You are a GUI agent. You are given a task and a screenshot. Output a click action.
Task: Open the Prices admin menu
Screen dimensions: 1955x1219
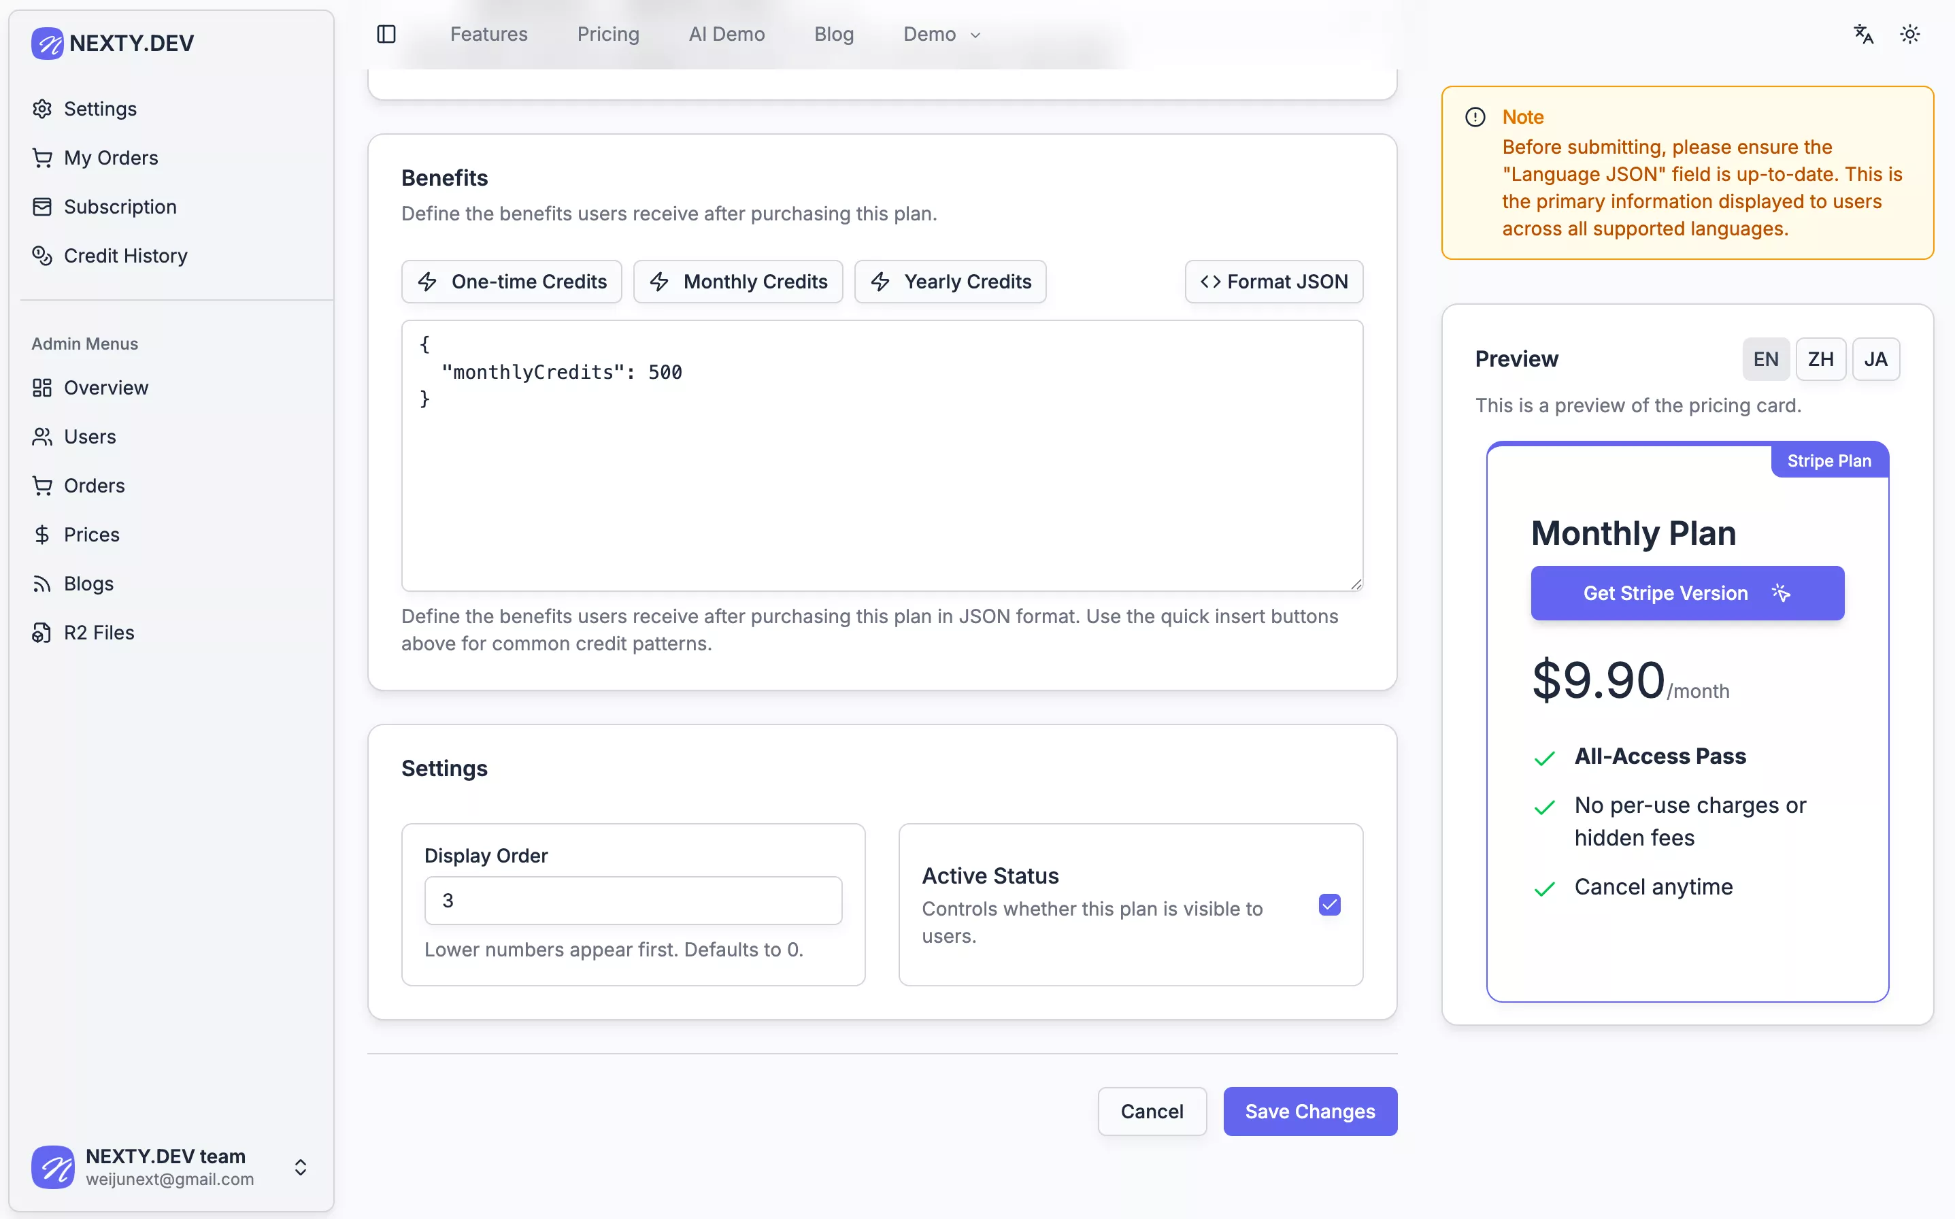pyautogui.click(x=91, y=535)
